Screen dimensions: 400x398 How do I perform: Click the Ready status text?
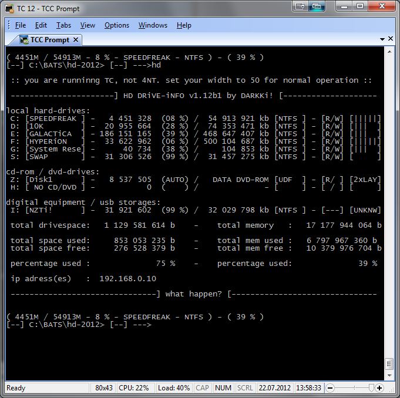coord(16,388)
